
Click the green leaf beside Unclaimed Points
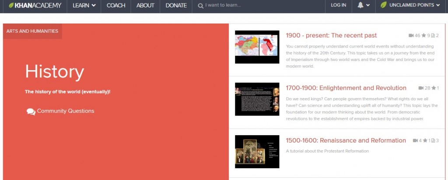[383, 5]
